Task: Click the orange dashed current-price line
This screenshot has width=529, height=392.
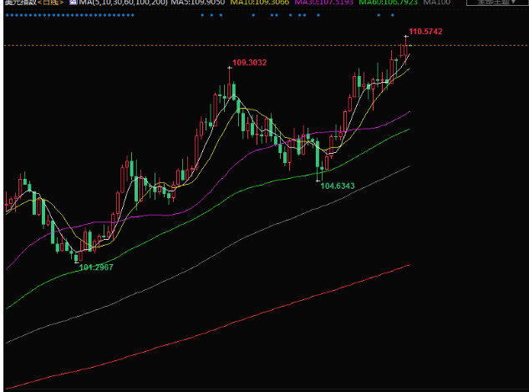Action: tap(266, 45)
